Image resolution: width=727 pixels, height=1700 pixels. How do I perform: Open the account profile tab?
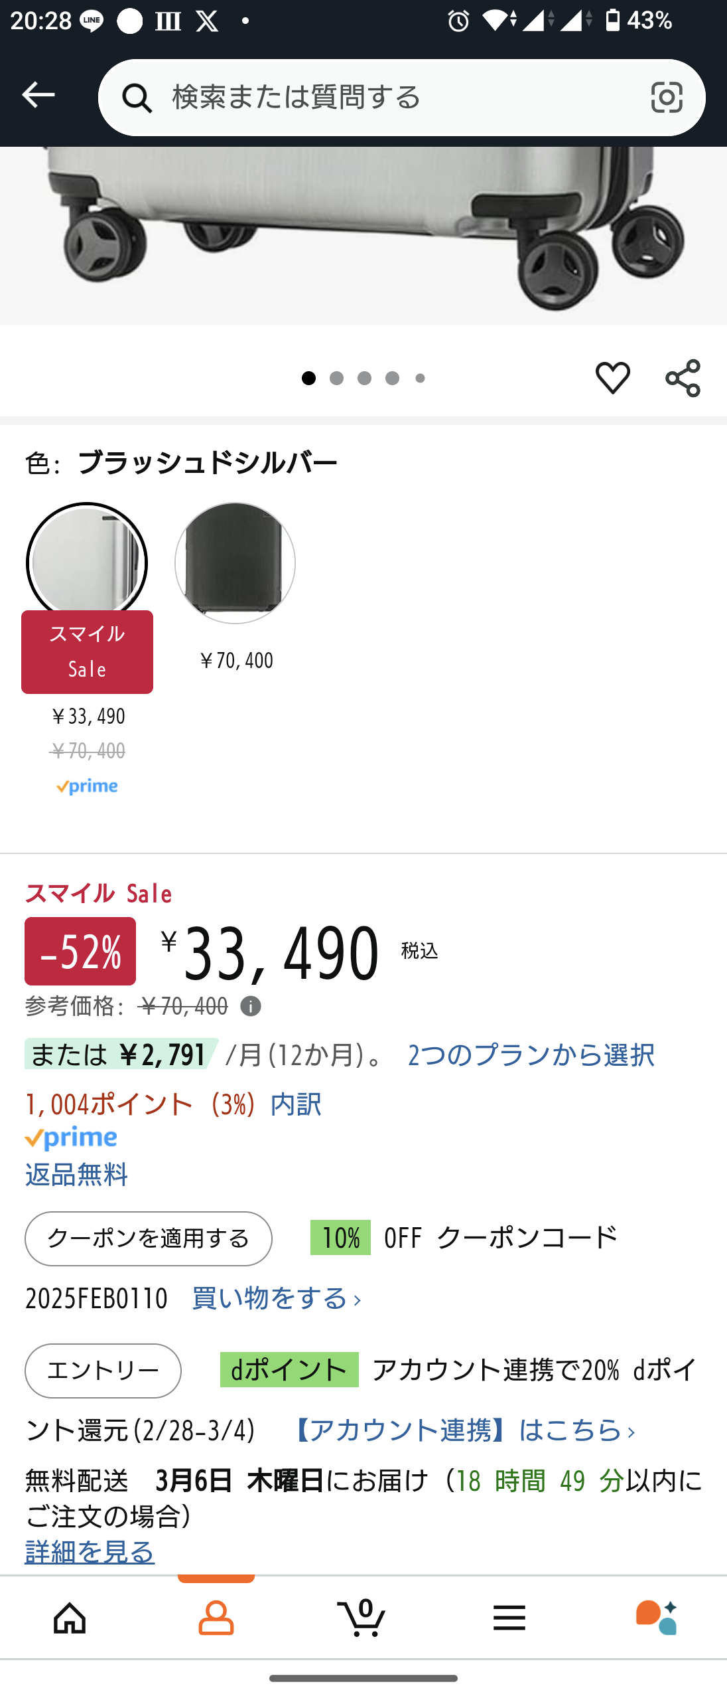pyautogui.click(x=216, y=1616)
